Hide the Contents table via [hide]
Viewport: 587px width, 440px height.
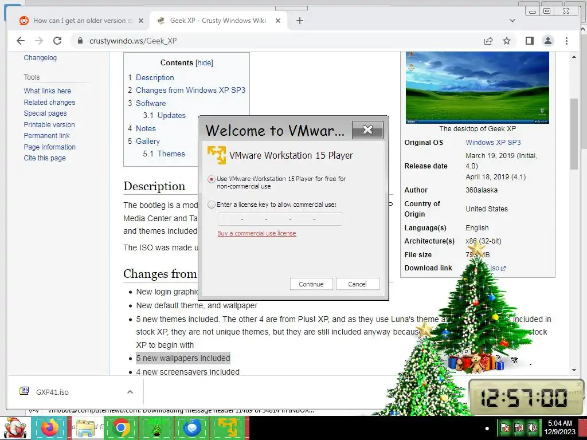pyautogui.click(x=205, y=62)
